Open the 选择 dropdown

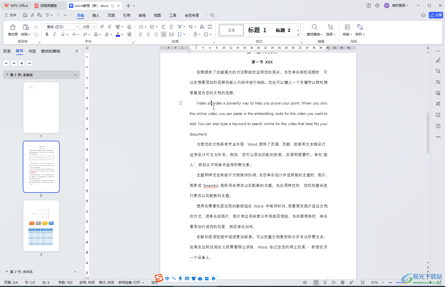tap(330, 30)
